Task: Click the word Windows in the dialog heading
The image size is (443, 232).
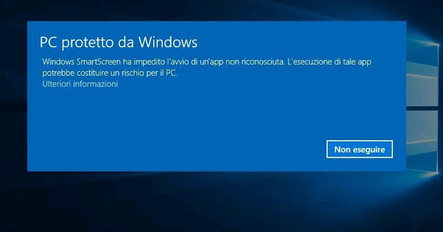Action: (168, 42)
